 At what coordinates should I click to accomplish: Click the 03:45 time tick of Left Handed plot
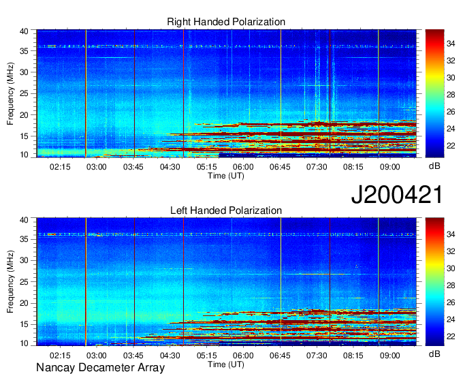(133, 356)
